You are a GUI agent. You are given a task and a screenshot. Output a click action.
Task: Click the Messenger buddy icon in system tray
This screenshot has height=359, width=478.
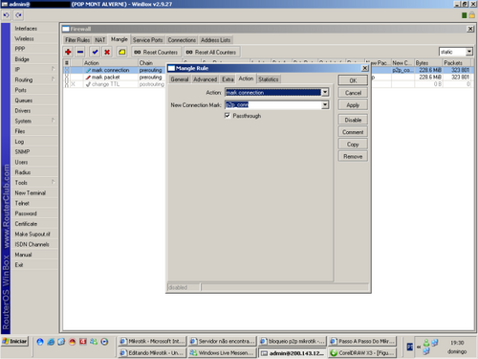point(426,343)
